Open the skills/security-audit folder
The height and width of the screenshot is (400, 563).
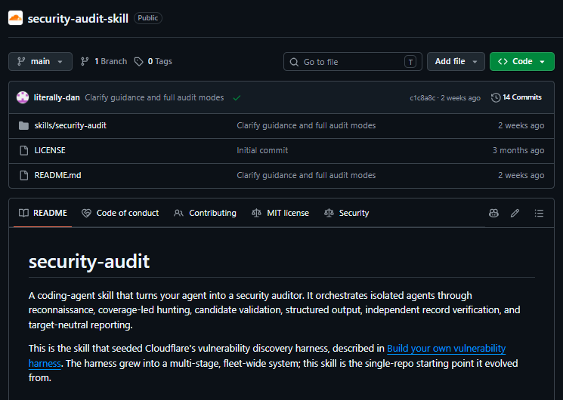point(70,125)
